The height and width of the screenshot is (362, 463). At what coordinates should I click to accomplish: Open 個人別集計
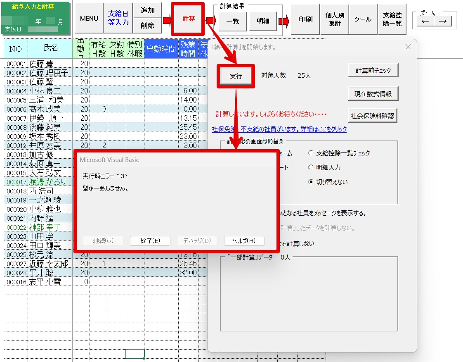[x=335, y=19]
